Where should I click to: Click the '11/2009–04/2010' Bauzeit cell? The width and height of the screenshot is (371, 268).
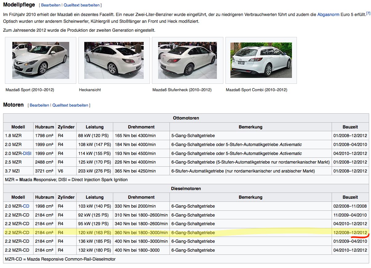(350, 215)
